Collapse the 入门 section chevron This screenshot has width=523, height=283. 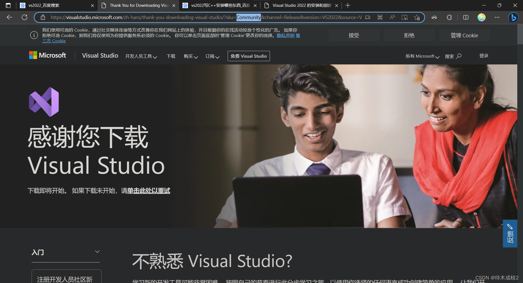pos(97,251)
